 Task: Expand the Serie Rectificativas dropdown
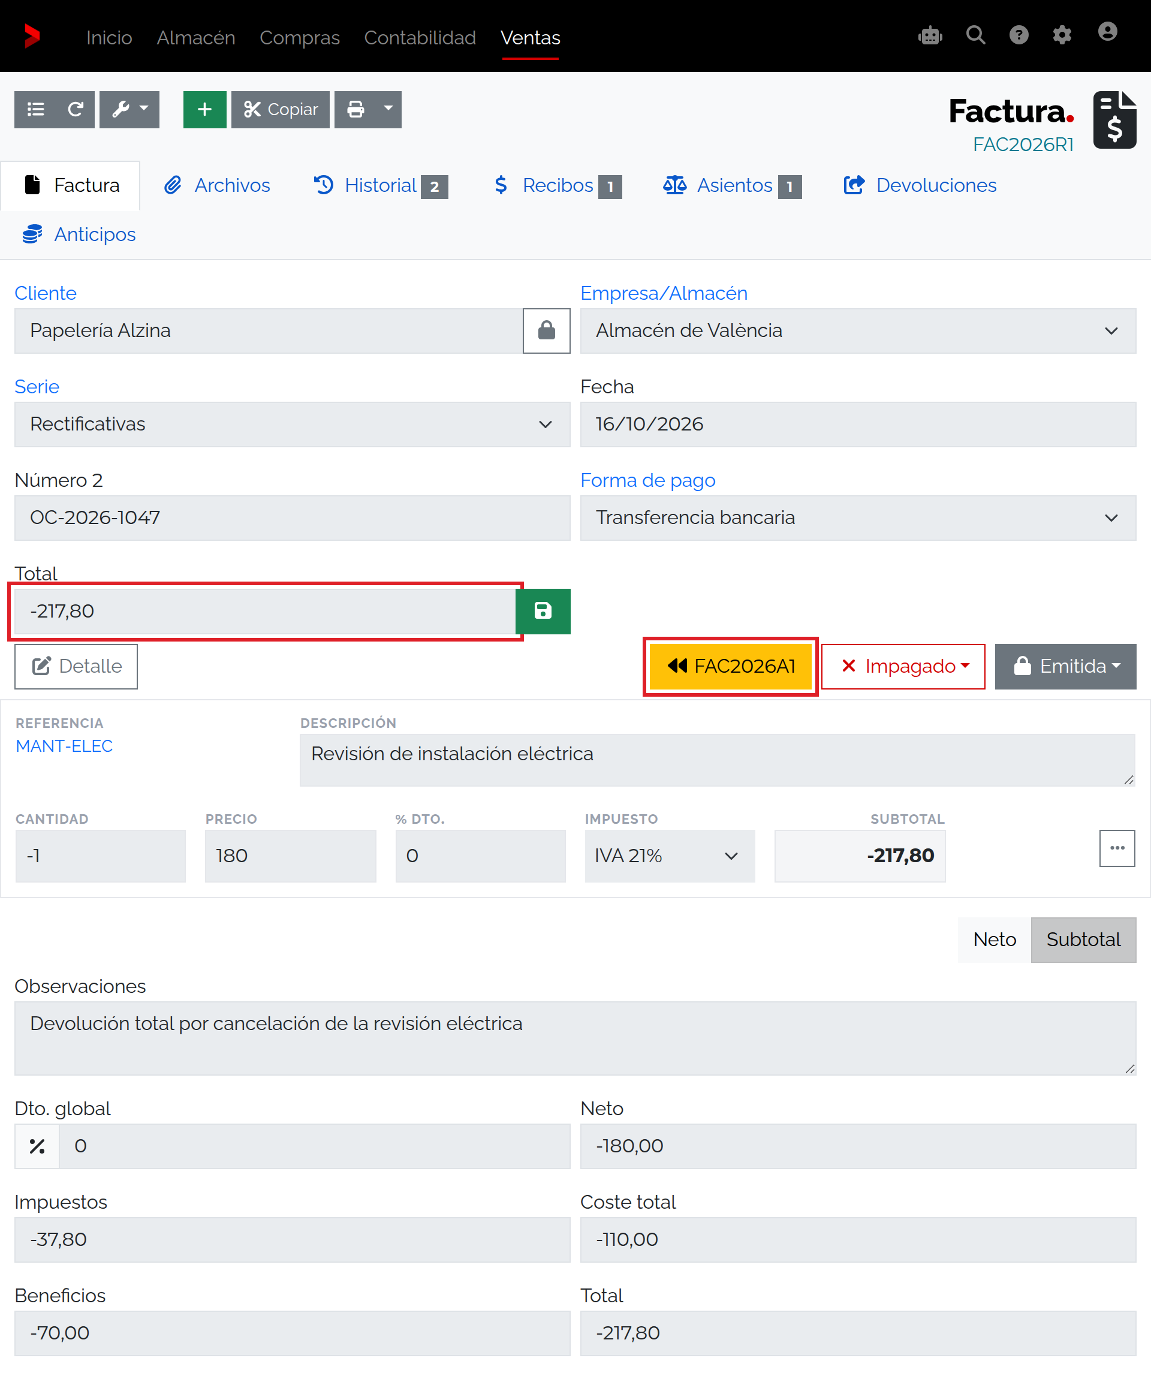(292, 424)
